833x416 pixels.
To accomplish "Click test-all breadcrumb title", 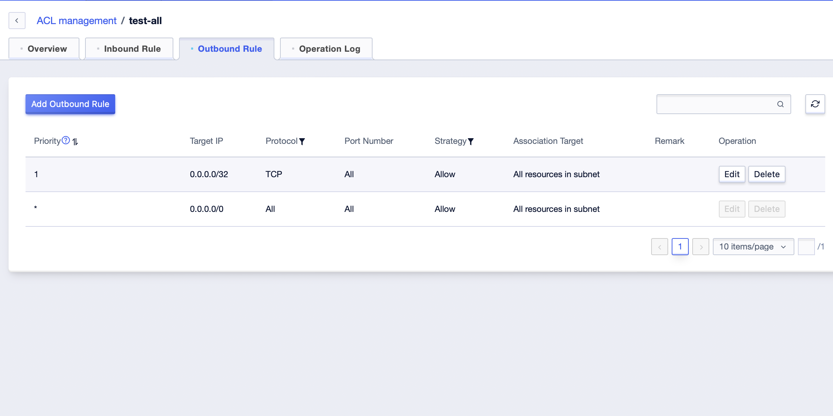I will (x=145, y=21).
